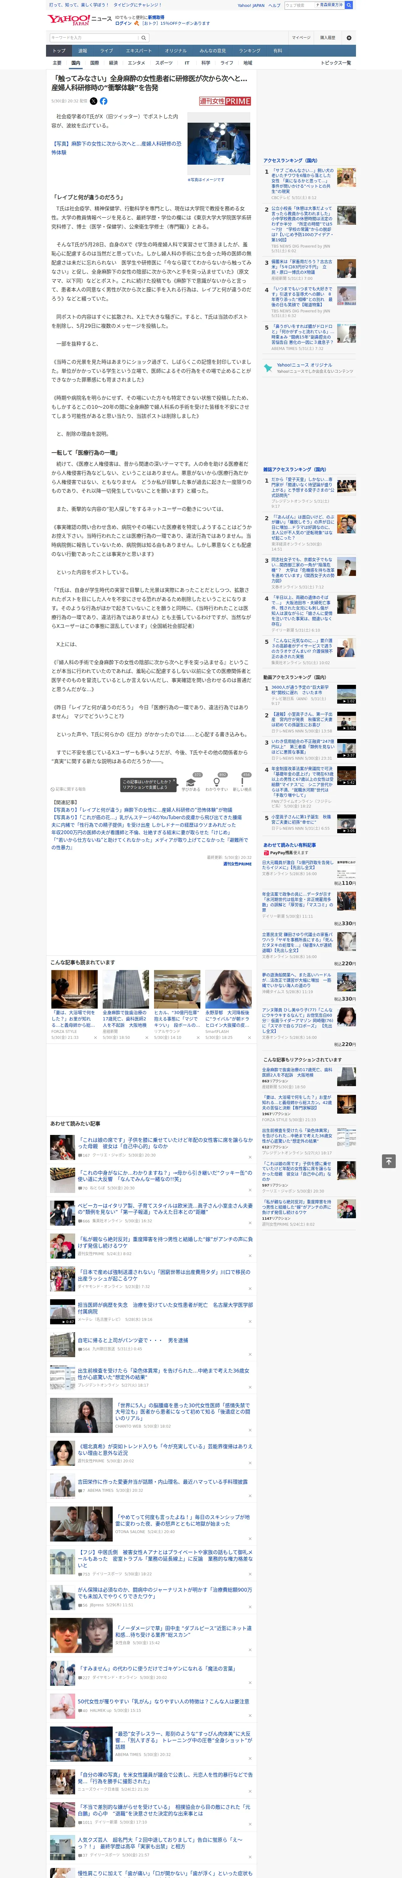Open related link about 乳がんステージ4のYouTuber
The width and height of the screenshot is (402, 1878).
[x=147, y=818]
